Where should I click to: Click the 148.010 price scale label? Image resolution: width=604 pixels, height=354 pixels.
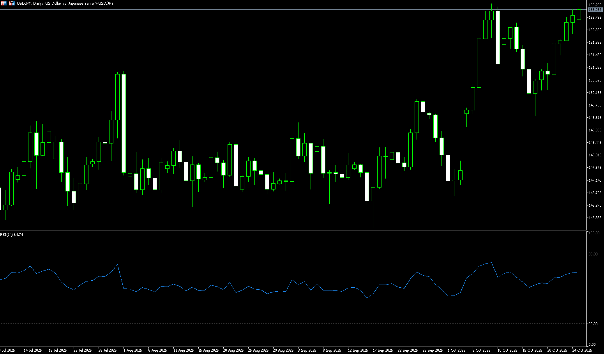(x=595, y=155)
